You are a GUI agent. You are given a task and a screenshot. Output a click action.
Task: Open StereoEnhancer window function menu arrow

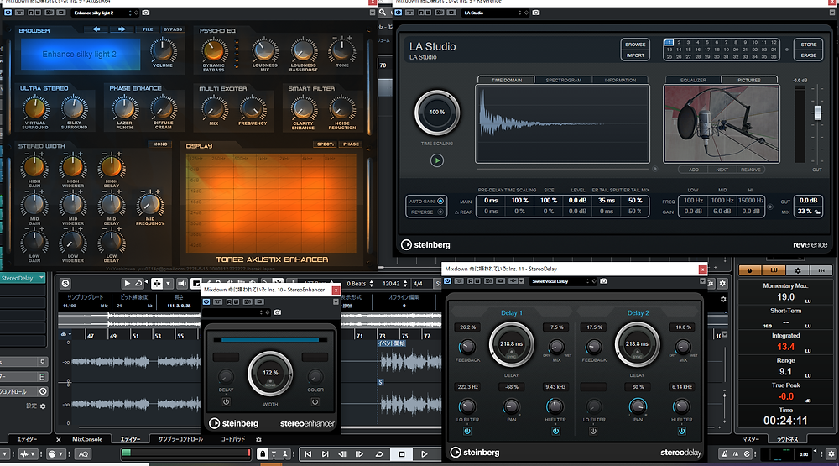pyautogui.click(x=336, y=302)
